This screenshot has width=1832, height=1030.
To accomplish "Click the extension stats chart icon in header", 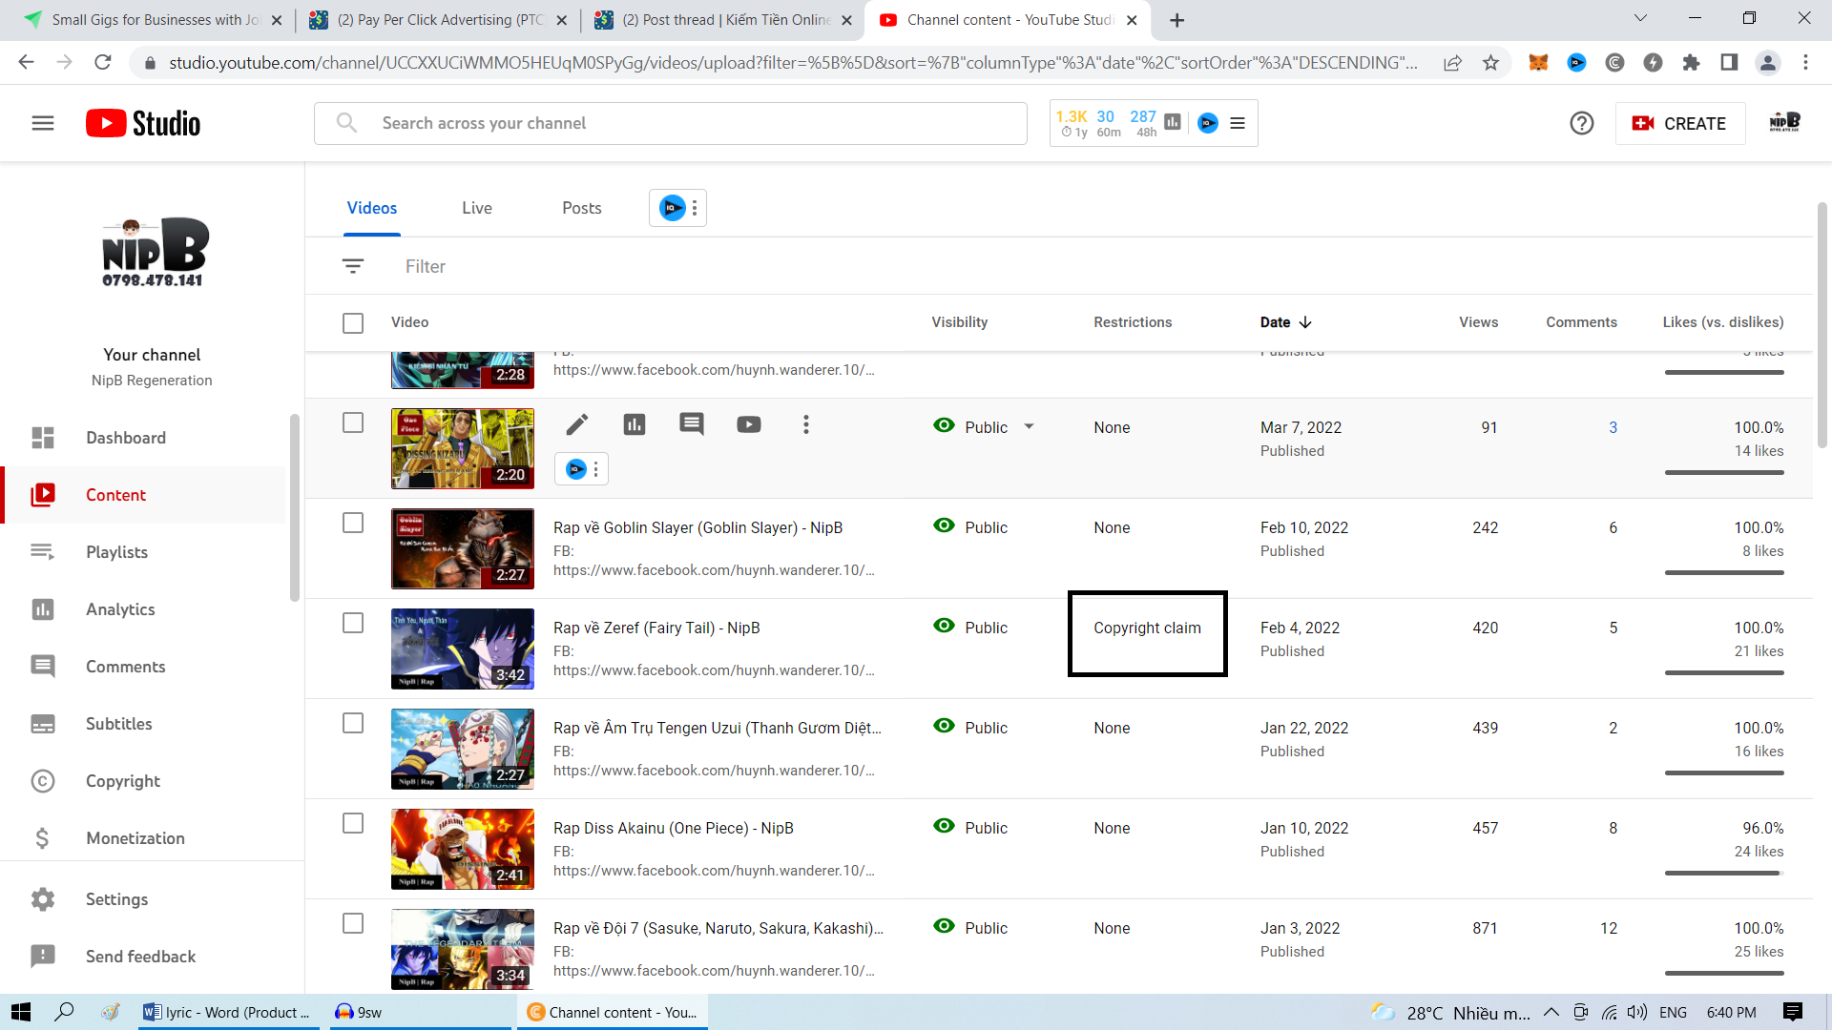I will click(x=1173, y=122).
